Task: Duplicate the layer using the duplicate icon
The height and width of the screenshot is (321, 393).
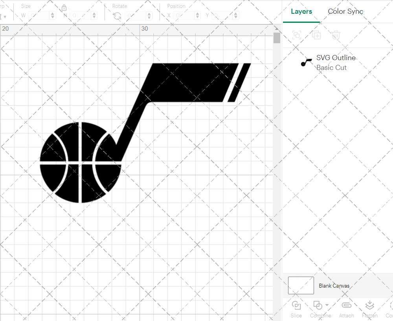Action: point(316,35)
